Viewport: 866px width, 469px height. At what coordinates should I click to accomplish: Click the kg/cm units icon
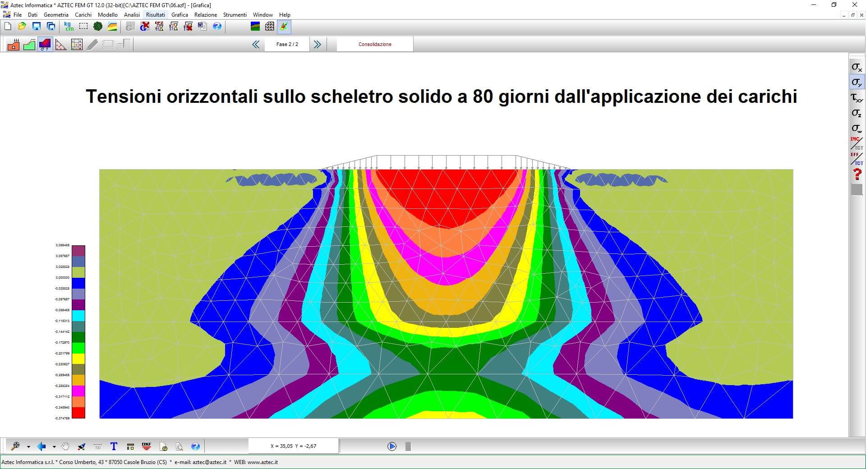[x=69, y=27]
